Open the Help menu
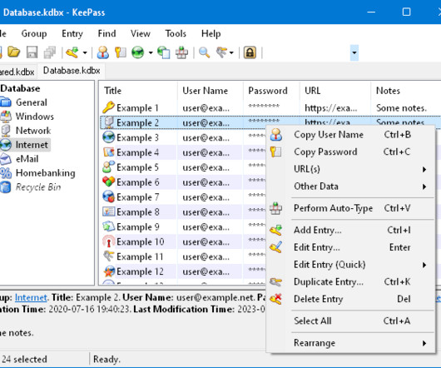441x368 pixels. pos(211,33)
